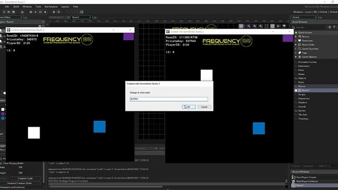Screen dimensions: 338x190
Task: Click the room editor zoom out magnifier
Action: tap(255, 26)
